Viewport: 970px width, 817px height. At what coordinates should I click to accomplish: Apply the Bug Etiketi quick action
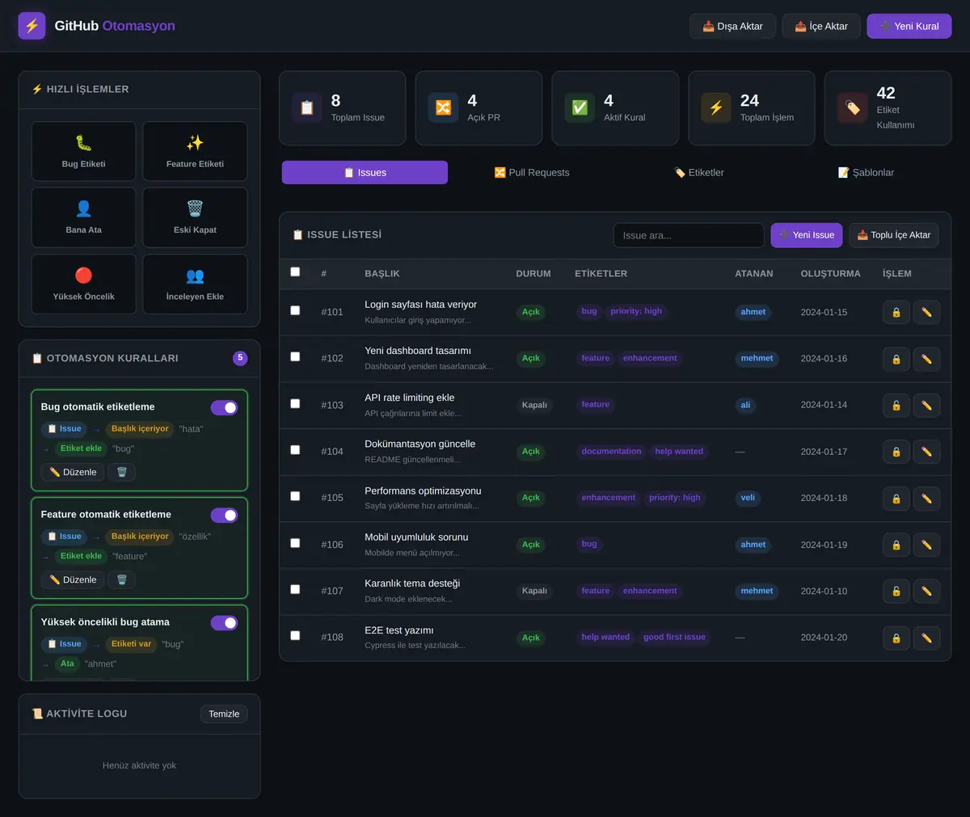click(x=83, y=151)
